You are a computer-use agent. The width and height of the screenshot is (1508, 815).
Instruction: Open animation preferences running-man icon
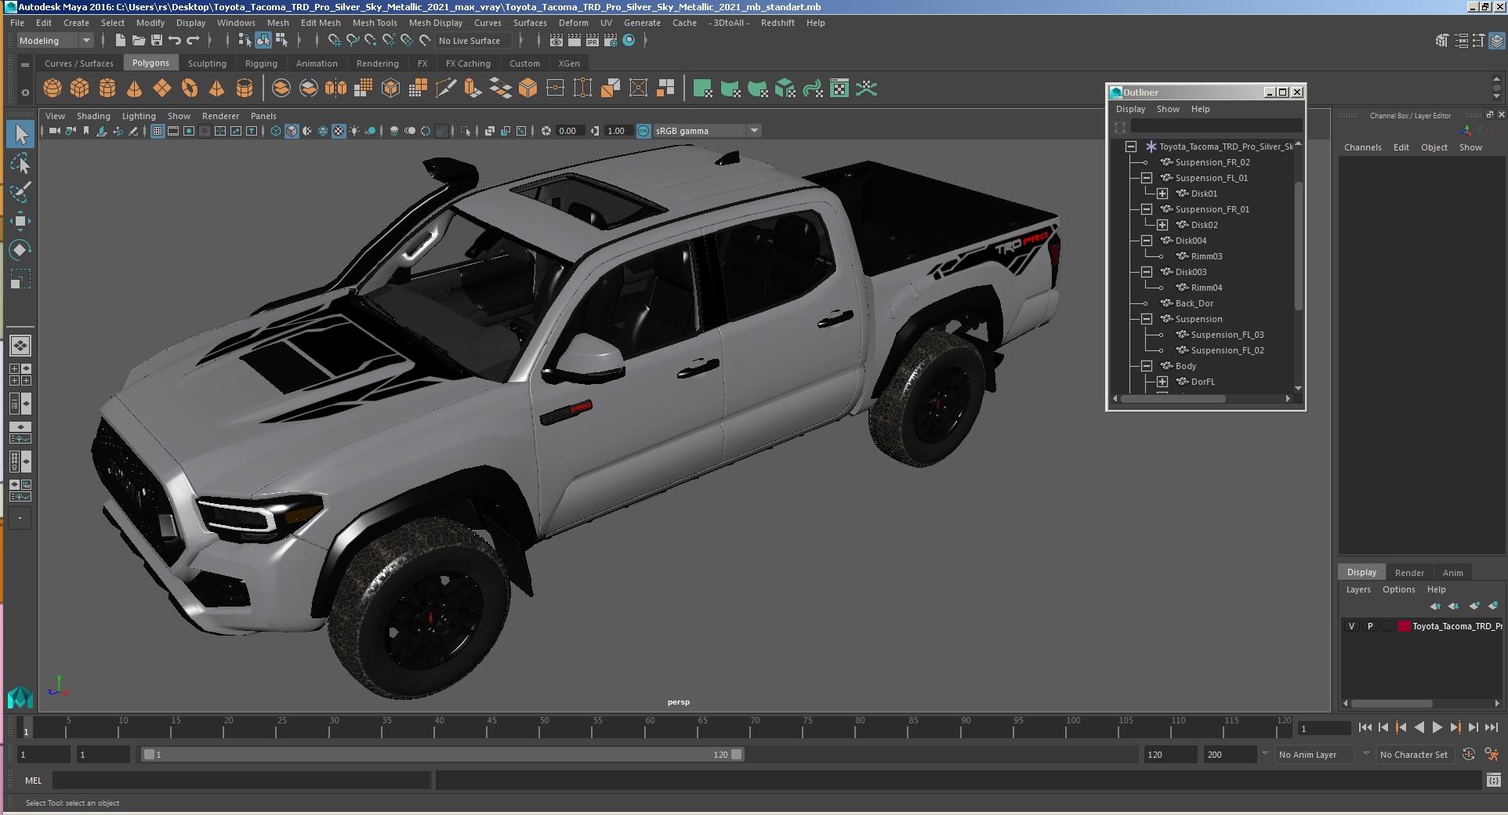(x=1492, y=755)
